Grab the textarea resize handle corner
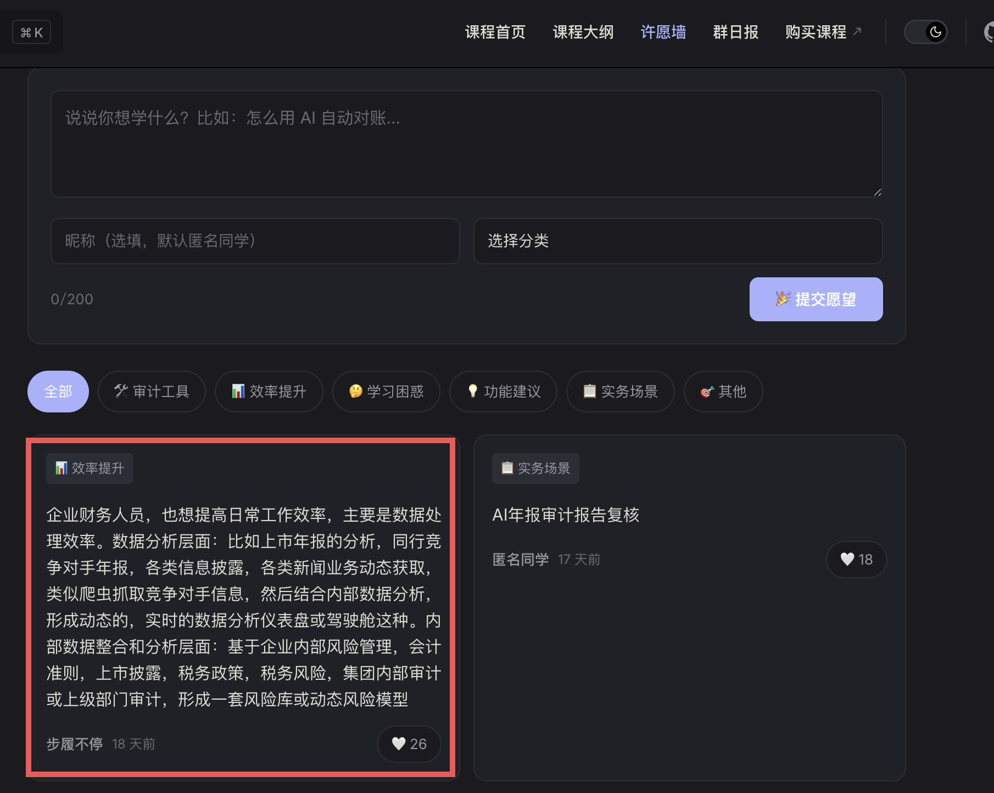This screenshot has height=793, width=994. pos(877,192)
